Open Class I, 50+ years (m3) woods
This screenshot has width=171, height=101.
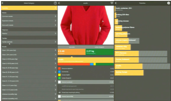tap(29, 55)
